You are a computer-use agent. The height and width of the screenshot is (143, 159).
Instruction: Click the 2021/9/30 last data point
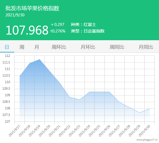149,109
